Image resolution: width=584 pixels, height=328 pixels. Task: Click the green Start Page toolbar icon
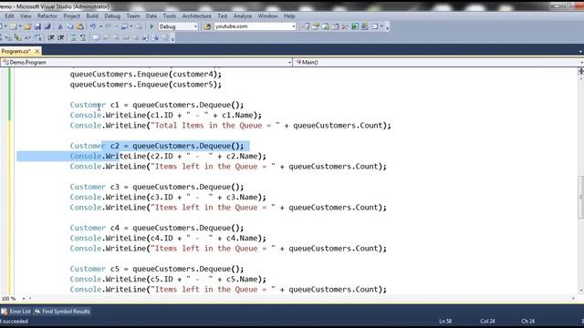[x=355, y=26]
